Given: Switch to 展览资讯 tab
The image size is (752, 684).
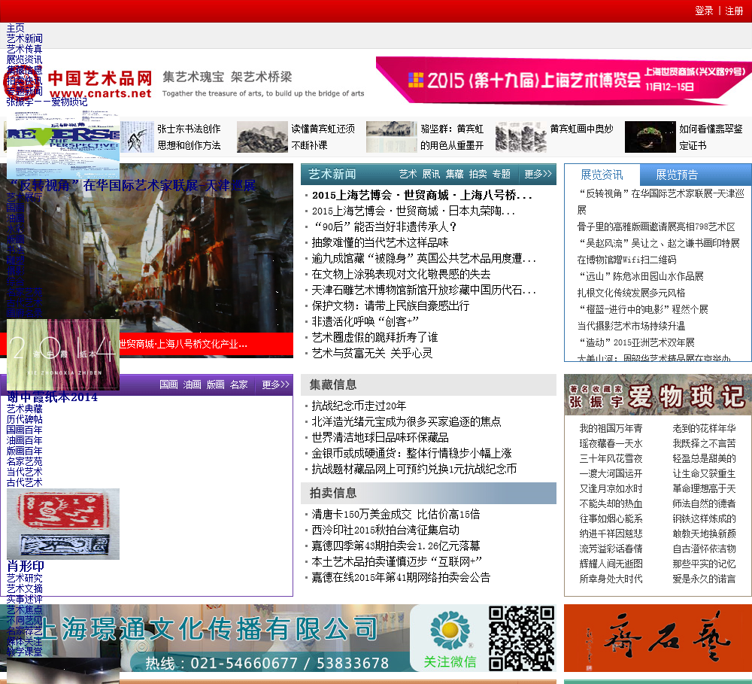Looking at the screenshot, I should pos(602,175).
